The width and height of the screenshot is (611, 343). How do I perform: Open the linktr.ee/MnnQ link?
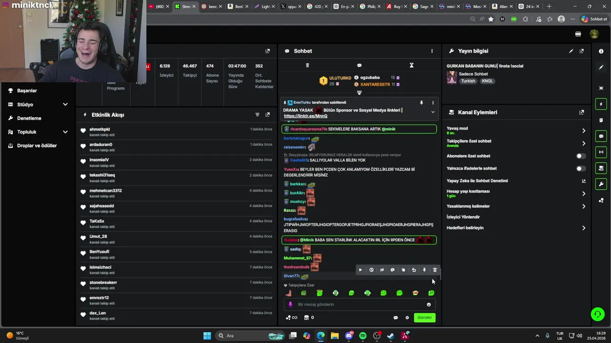[x=305, y=116]
